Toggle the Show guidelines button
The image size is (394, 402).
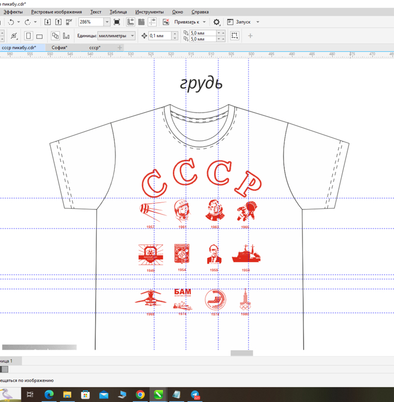153,22
